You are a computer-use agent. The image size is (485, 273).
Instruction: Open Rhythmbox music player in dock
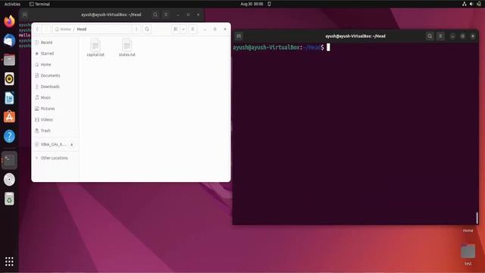(9, 79)
